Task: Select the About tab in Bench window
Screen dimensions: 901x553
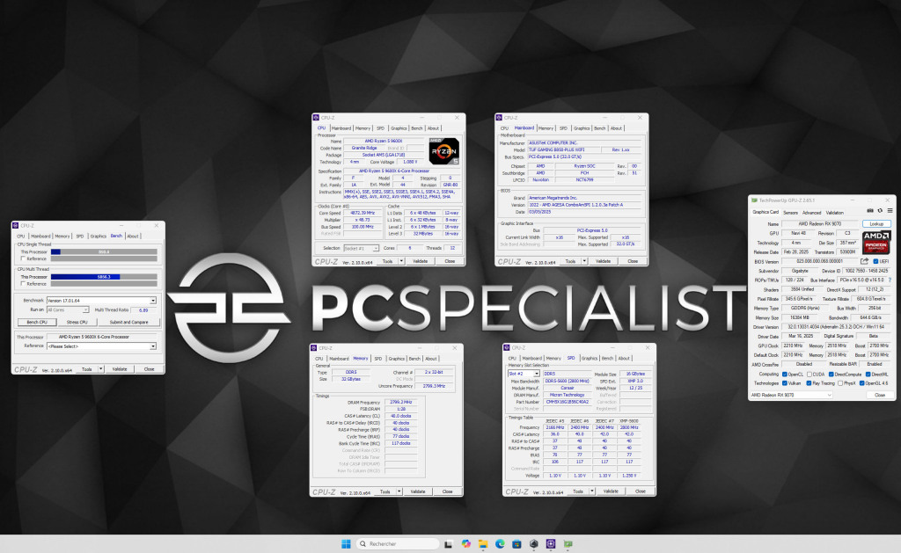Action: click(133, 236)
